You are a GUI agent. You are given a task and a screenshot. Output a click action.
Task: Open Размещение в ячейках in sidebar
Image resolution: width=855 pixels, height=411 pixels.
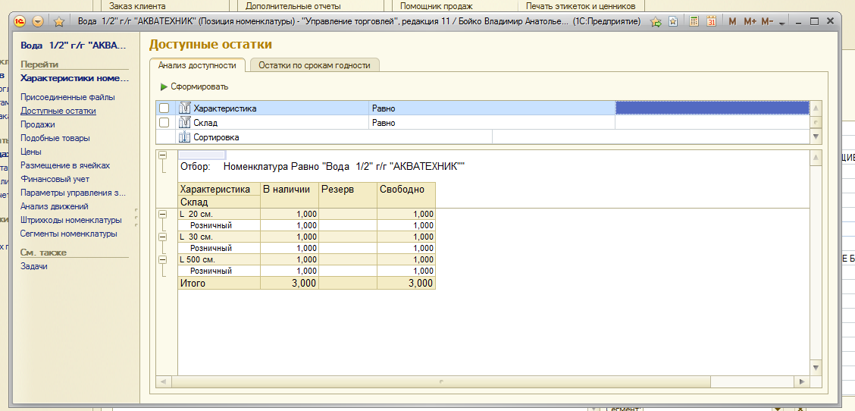click(x=65, y=165)
